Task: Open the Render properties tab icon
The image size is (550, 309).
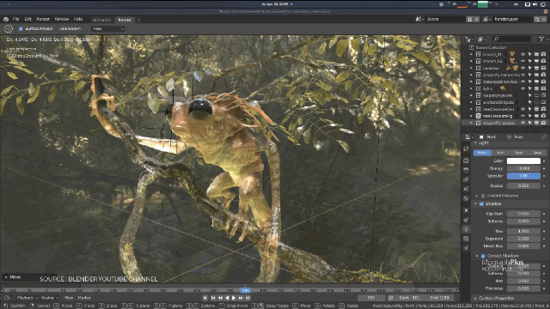Action: point(466,161)
